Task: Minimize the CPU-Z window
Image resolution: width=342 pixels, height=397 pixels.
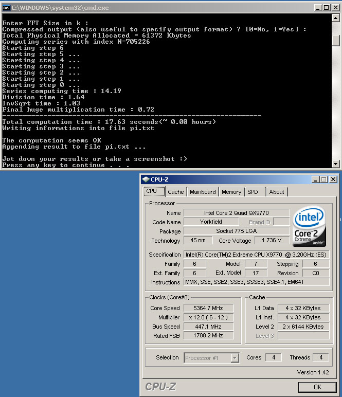Action: (x=315, y=179)
